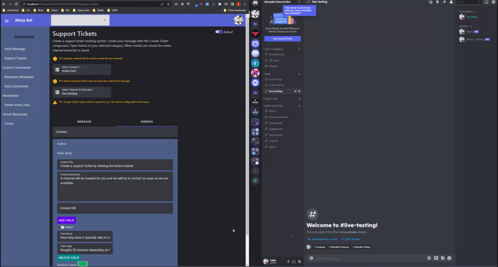Click Add a Server plus icon in Discord
The image size is (498, 267).
pos(255,171)
